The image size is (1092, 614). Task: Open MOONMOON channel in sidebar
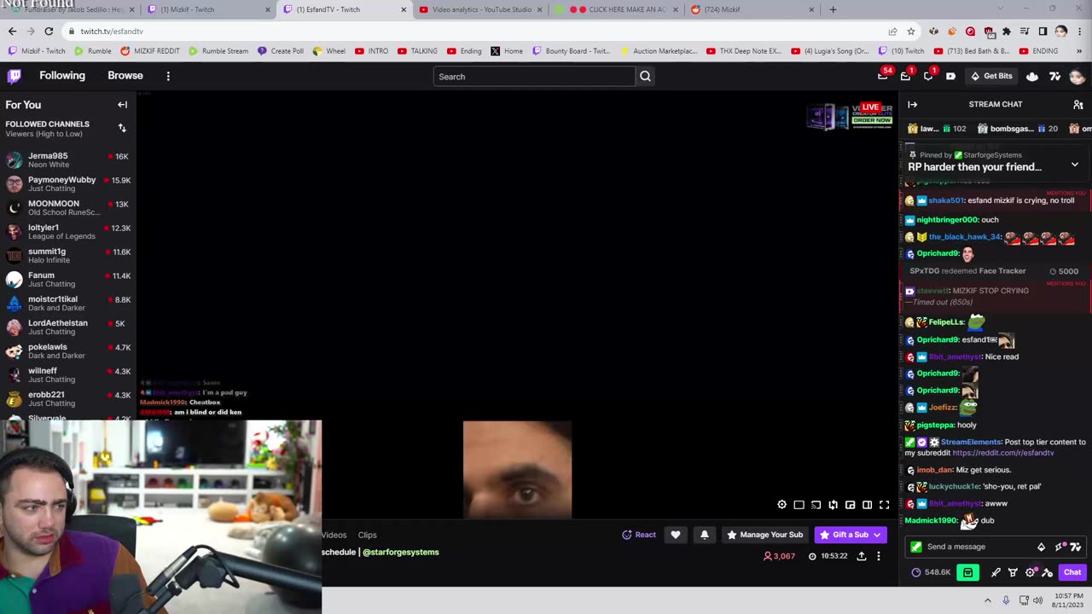click(67, 207)
